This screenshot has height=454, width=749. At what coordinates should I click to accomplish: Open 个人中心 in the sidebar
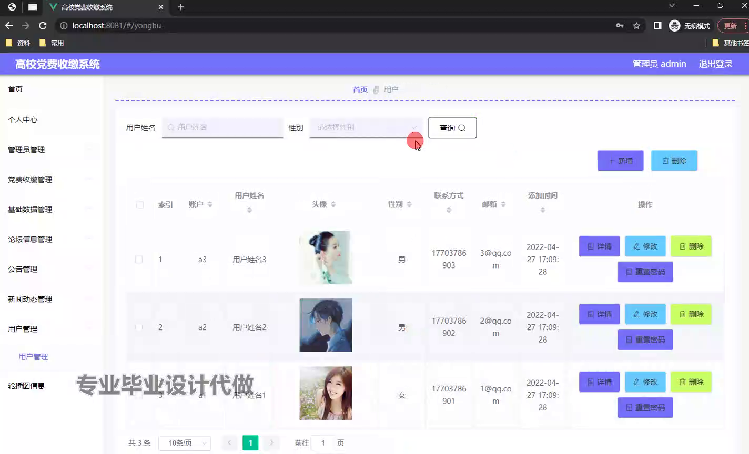[51, 120]
